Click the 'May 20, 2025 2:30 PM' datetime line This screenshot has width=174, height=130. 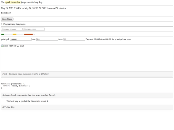34,8
